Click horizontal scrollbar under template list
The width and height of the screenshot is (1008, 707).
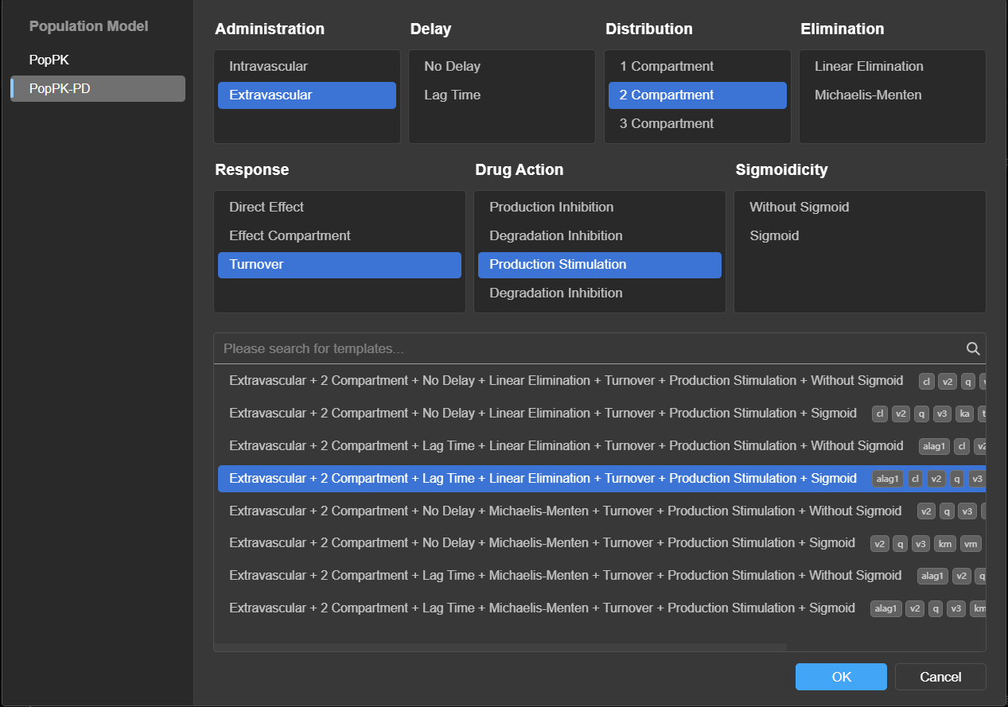click(x=500, y=647)
